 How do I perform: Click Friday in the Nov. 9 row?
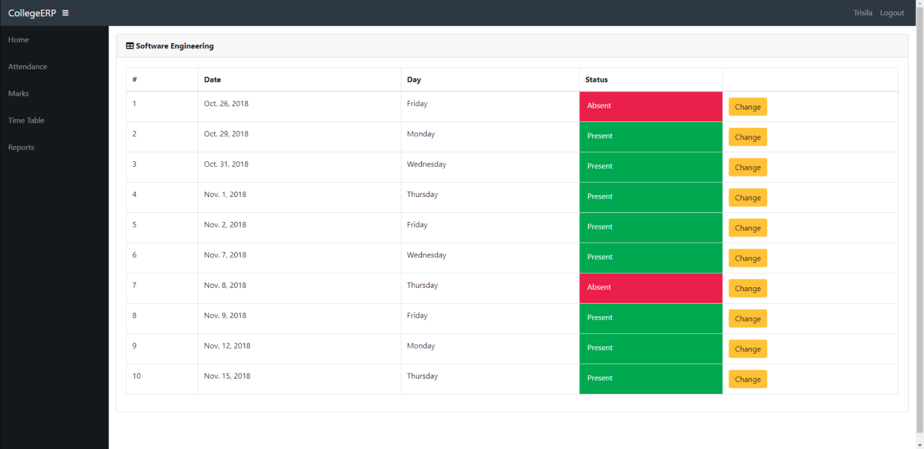[417, 316]
